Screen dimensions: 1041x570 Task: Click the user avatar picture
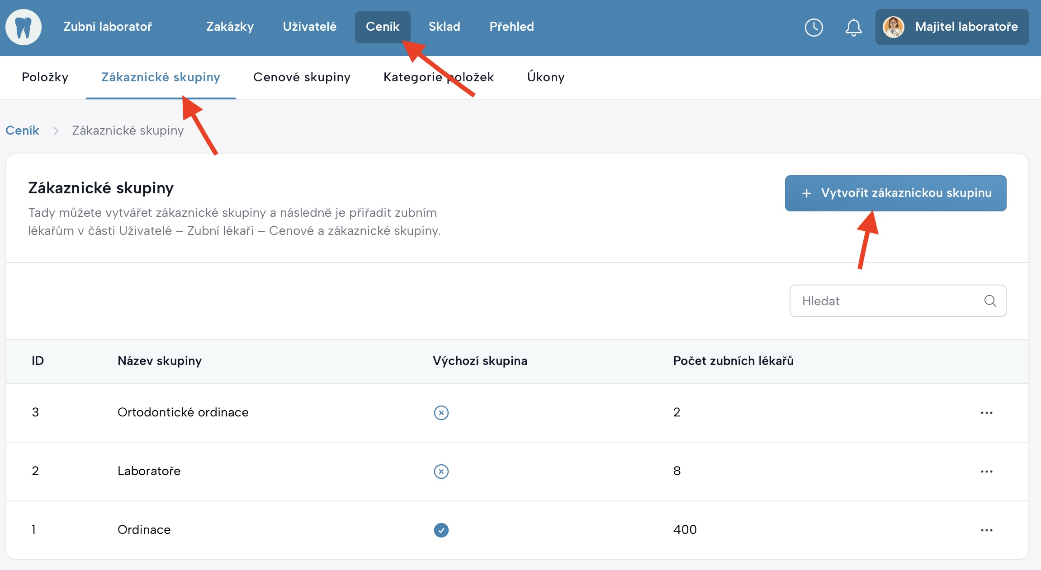tap(893, 27)
